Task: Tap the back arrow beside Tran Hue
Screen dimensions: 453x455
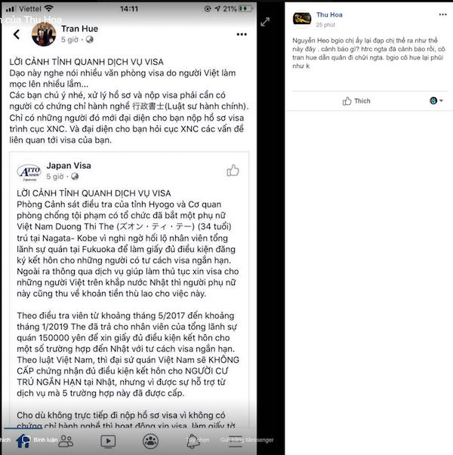Action: pyautogui.click(x=17, y=34)
